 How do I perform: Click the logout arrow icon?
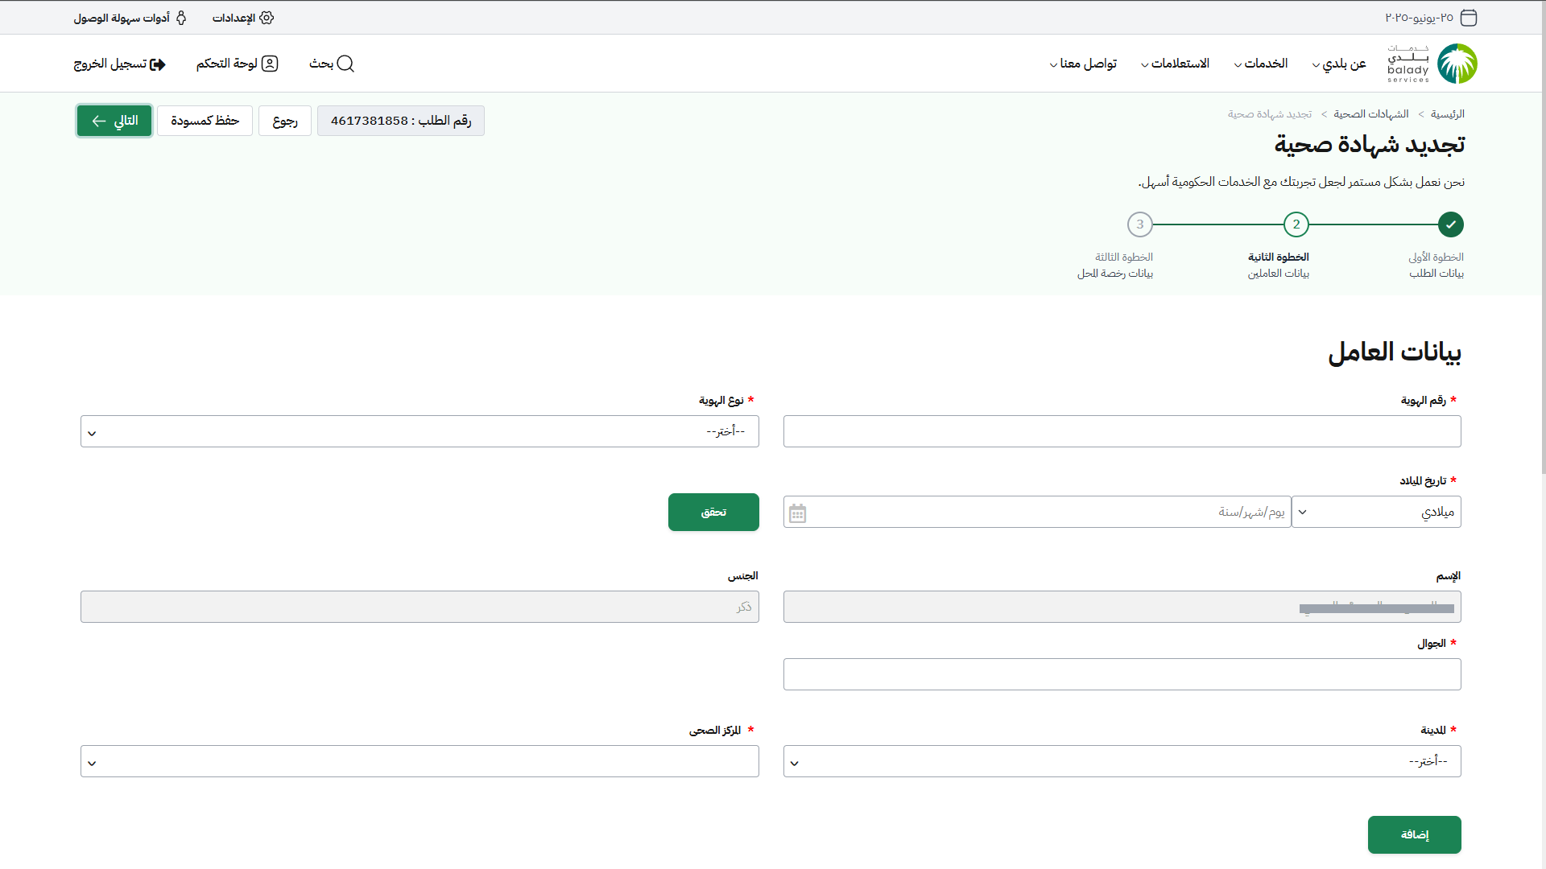(x=158, y=64)
